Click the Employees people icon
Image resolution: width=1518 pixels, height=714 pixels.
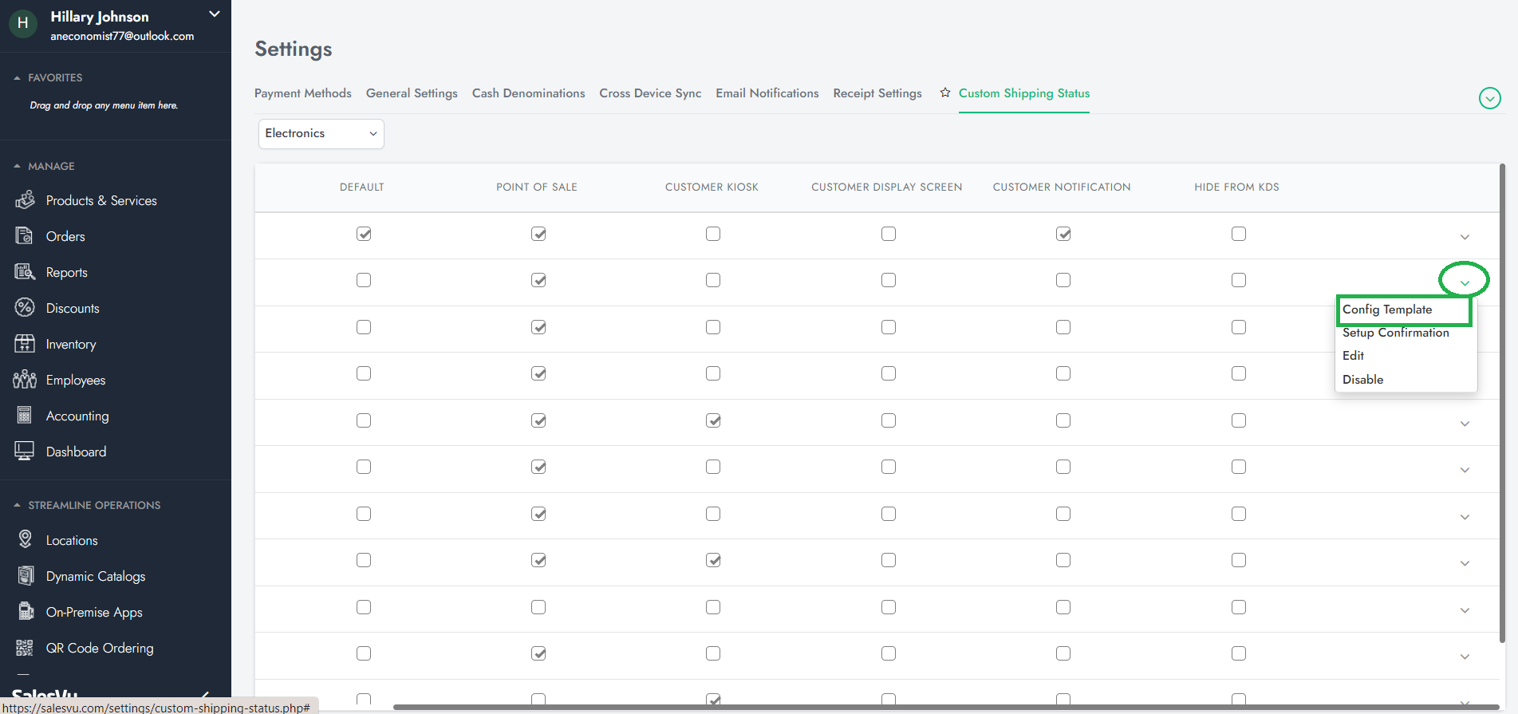tap(25, 380)
